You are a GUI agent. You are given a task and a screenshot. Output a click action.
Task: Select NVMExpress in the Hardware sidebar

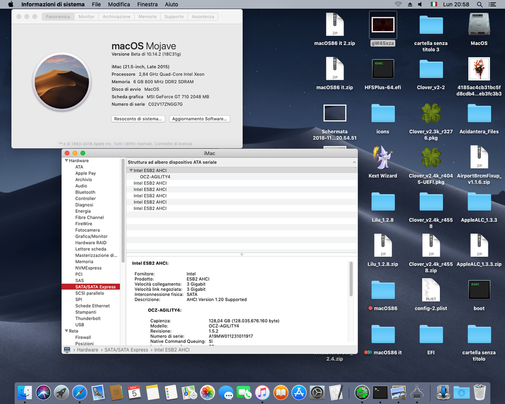(x=88, y=268)
